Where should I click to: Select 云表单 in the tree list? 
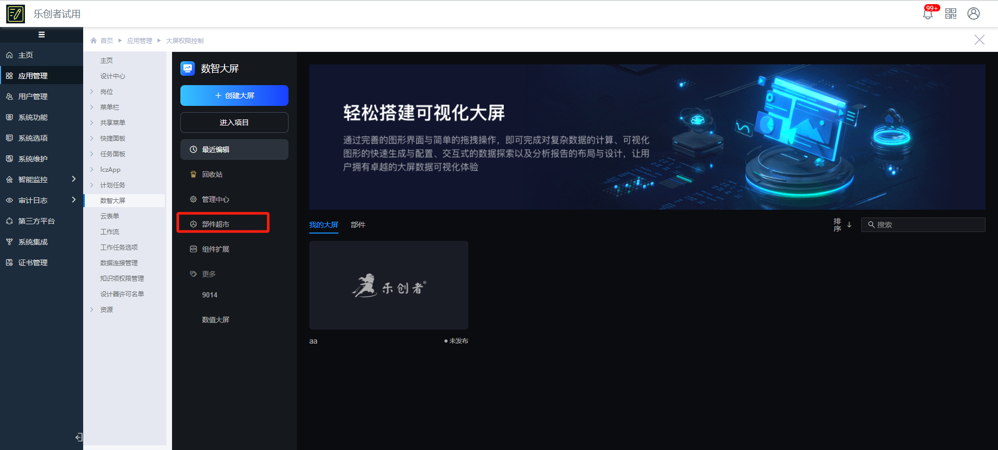pos(110,216)
